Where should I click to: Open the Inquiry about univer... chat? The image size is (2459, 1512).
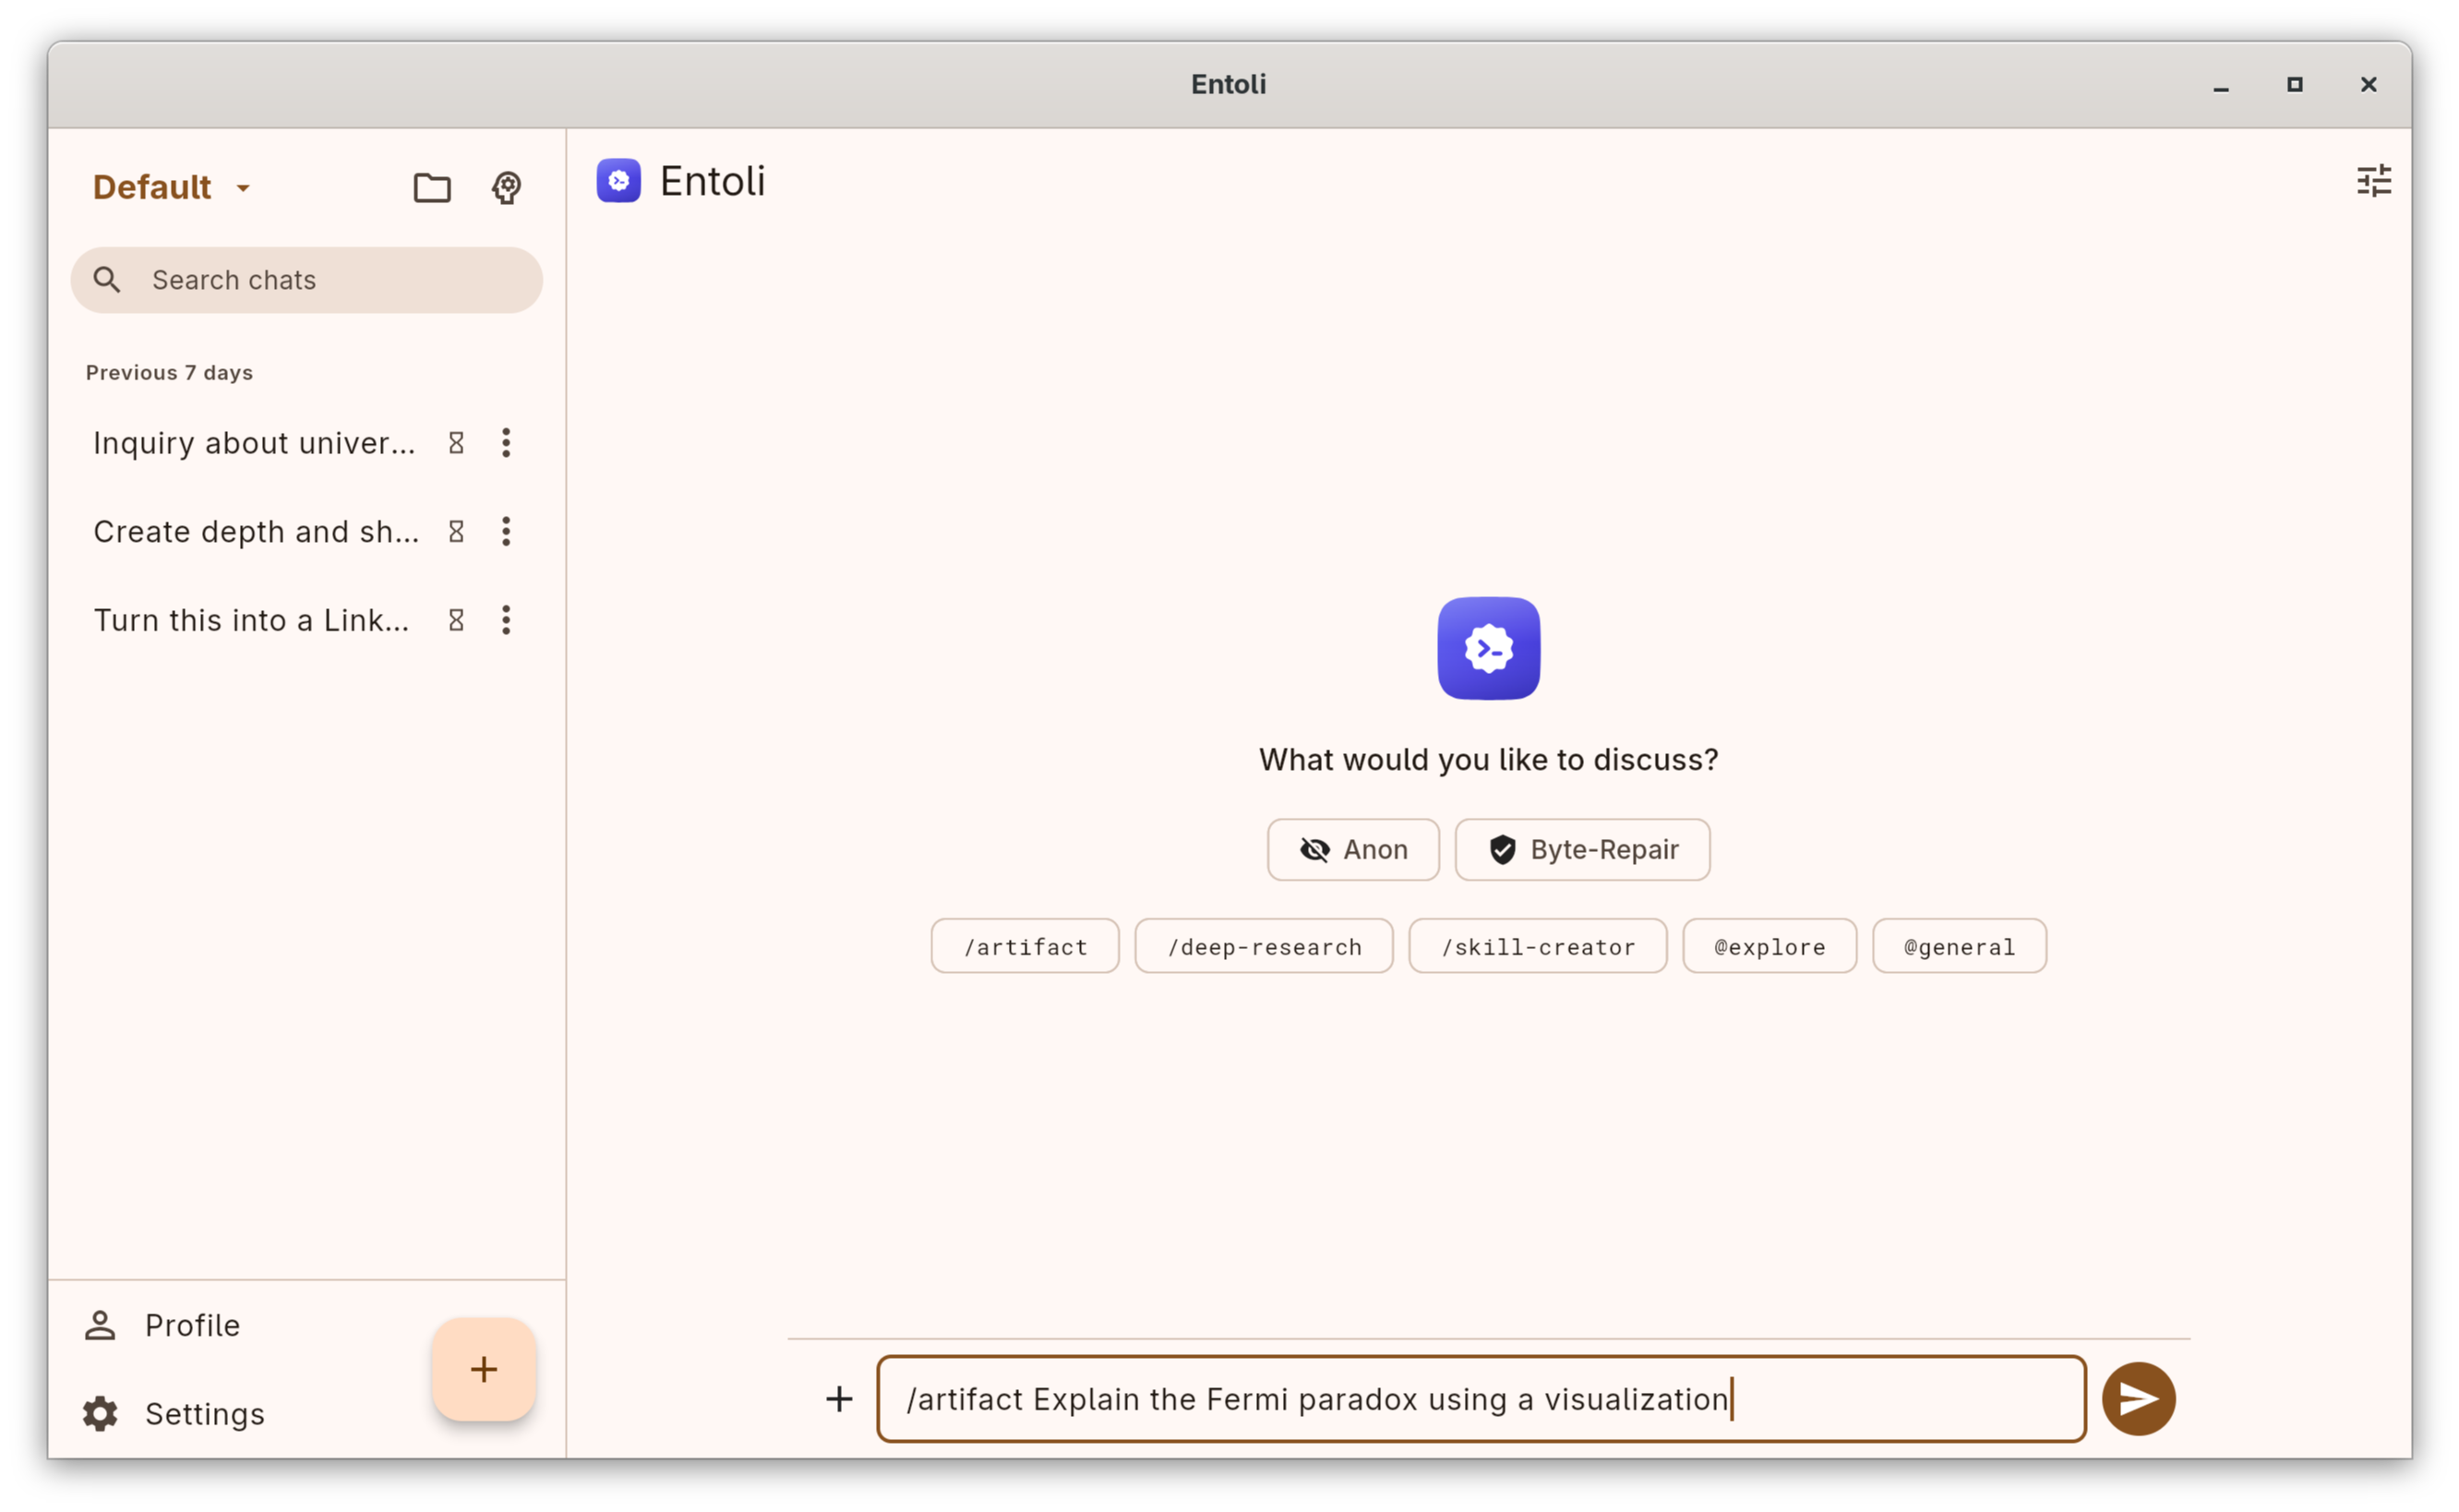pyautogui.click(x=254, y=443)
